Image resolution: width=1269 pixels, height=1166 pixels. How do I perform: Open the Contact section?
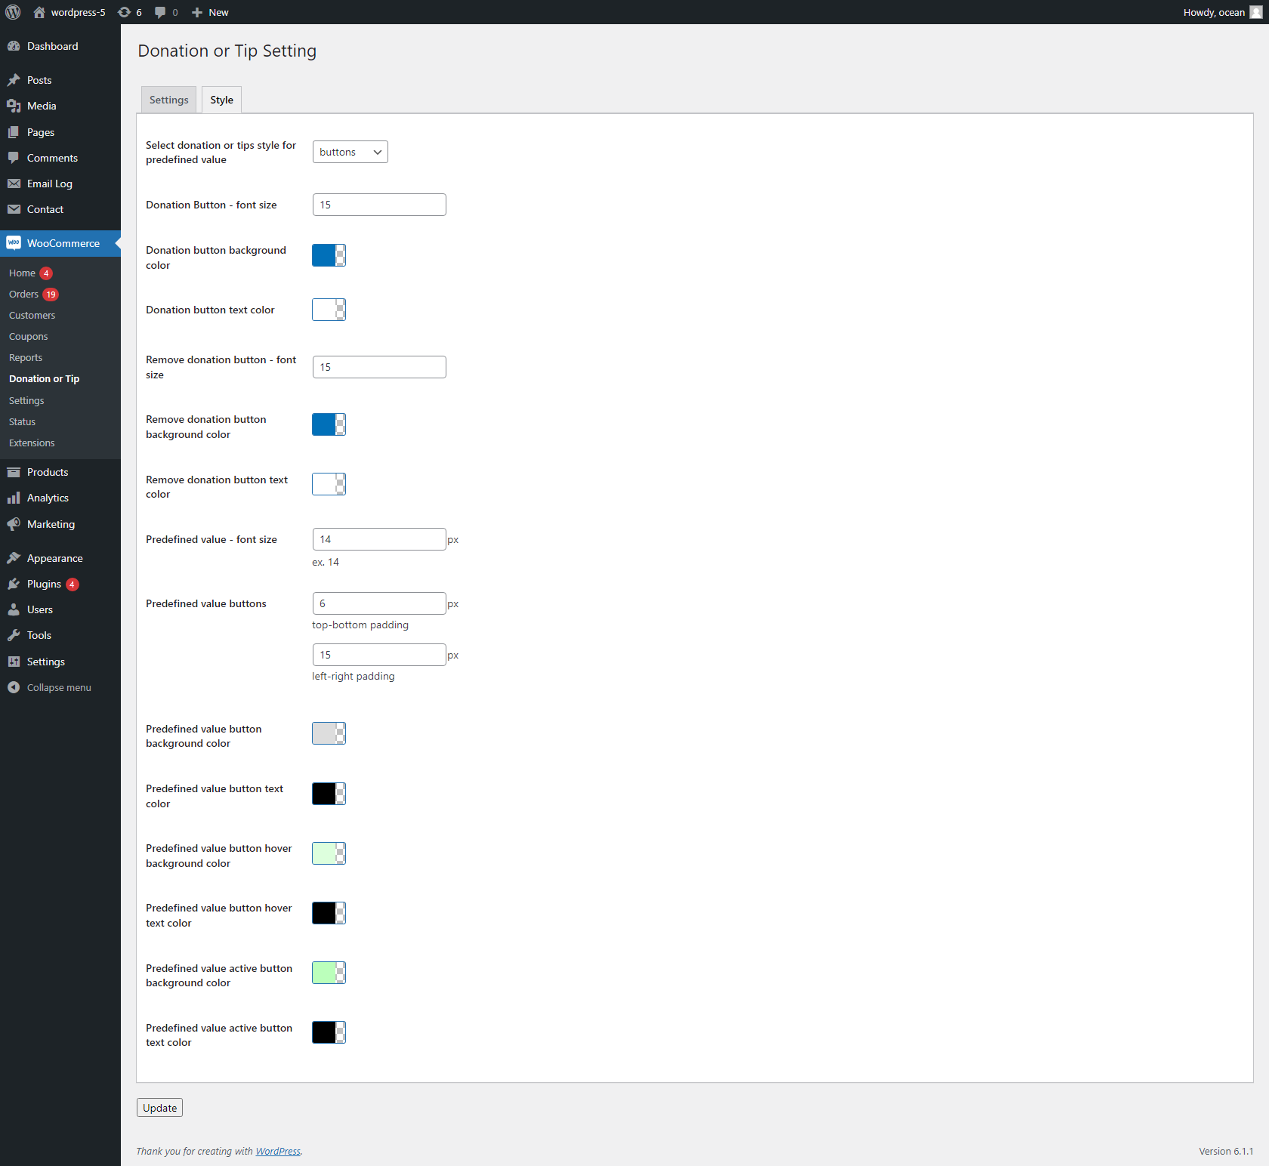[x=44, y=209]
